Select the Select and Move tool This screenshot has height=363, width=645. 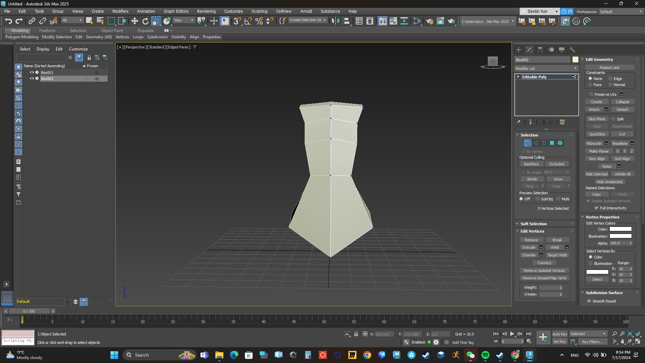(134, 21)
